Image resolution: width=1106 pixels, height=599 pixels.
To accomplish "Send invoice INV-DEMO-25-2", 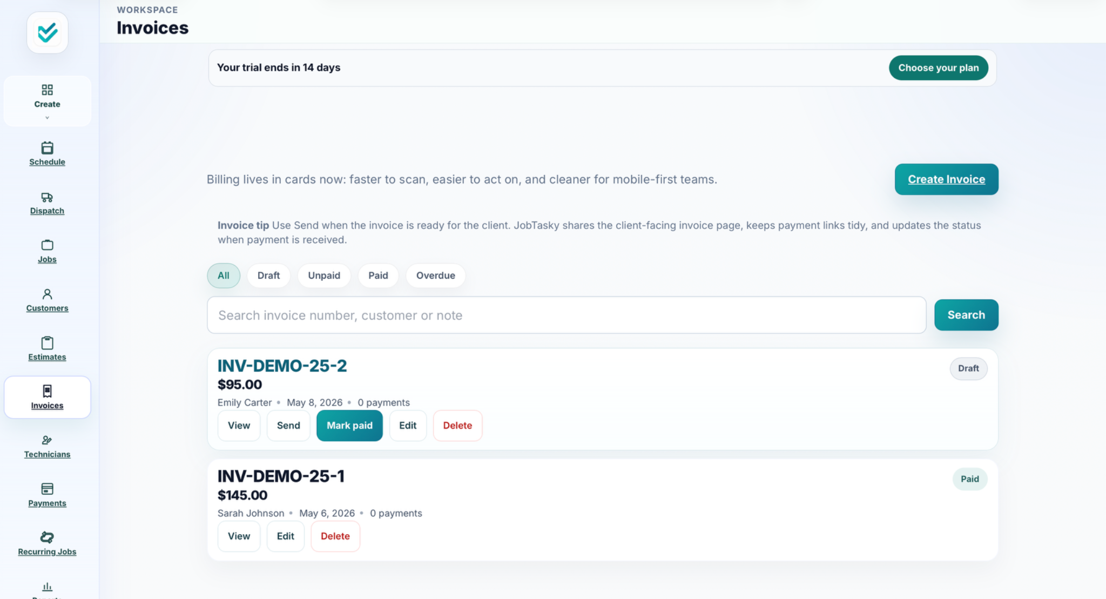I will coord(288,426).
